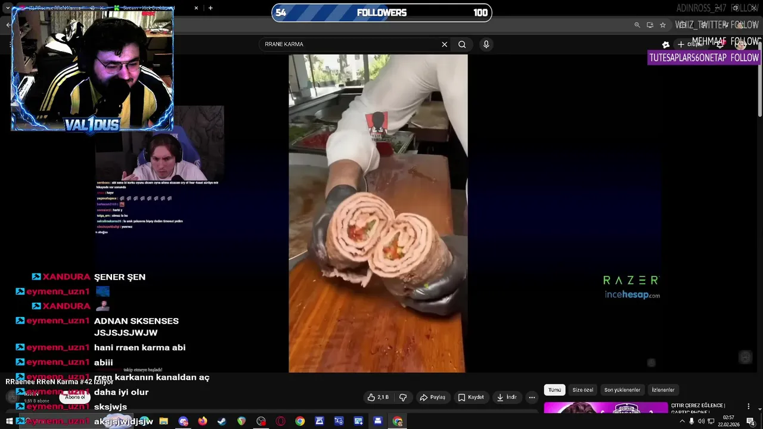This screenshot has height=429, width=763.
Task: Dislike the video with thumbs-down icon
Action: (x=403, y=397)
